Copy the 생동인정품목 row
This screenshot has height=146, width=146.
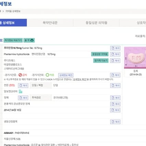coord(115,122)
